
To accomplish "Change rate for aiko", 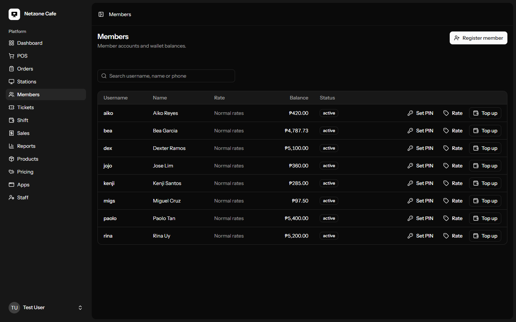I will (453, 113).
